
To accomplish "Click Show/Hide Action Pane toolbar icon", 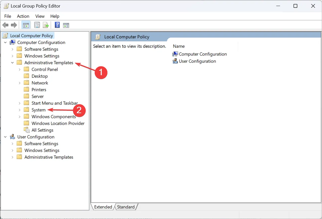I will click(66, 25).
